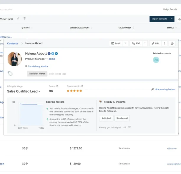Click to add tags field
The image size is (181, 174).
coord(58,74)
